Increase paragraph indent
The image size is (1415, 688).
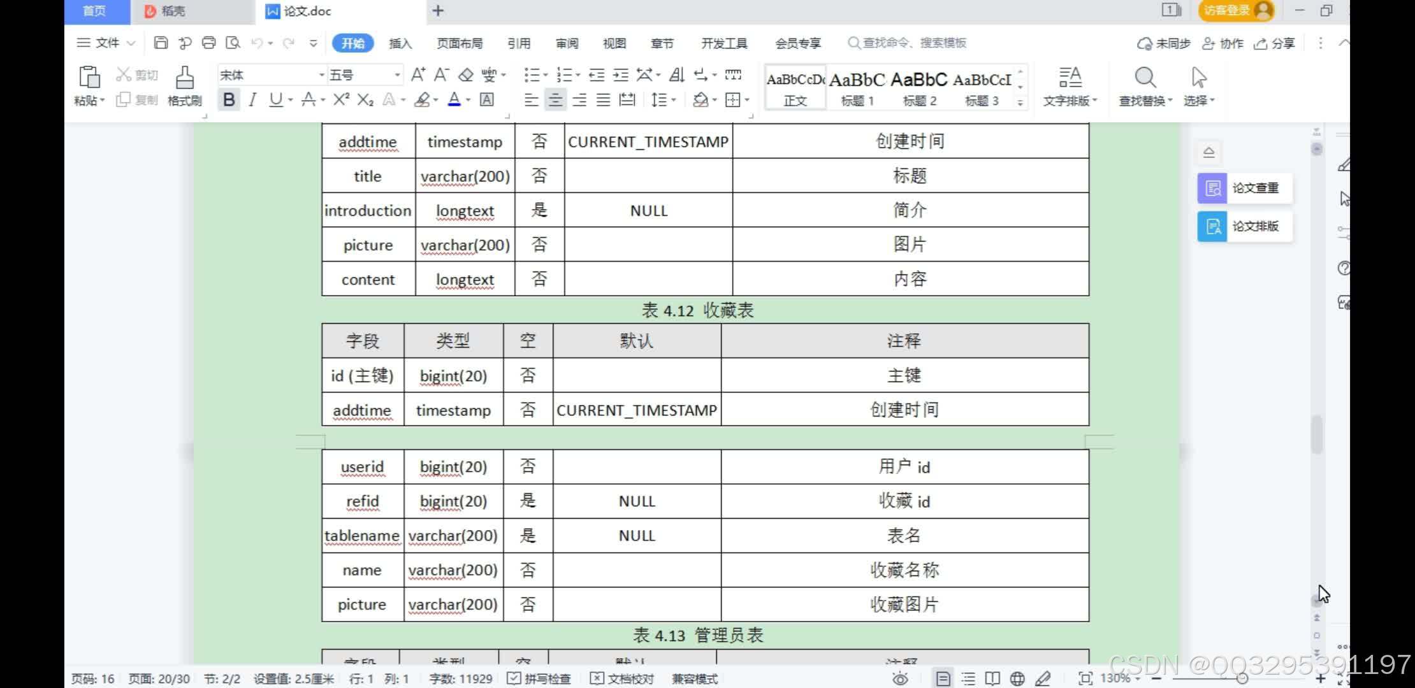621,75
